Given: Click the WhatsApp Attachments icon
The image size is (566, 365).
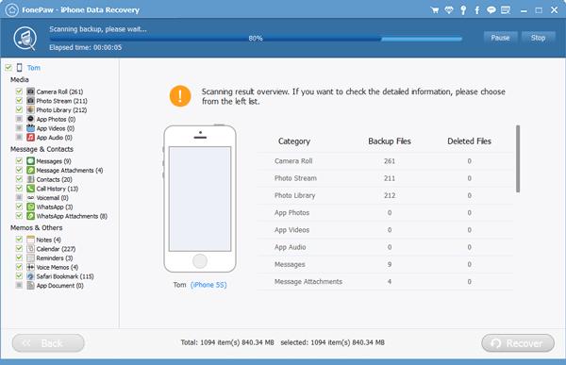Looking at the screenshot, I should tap(31, 216).
